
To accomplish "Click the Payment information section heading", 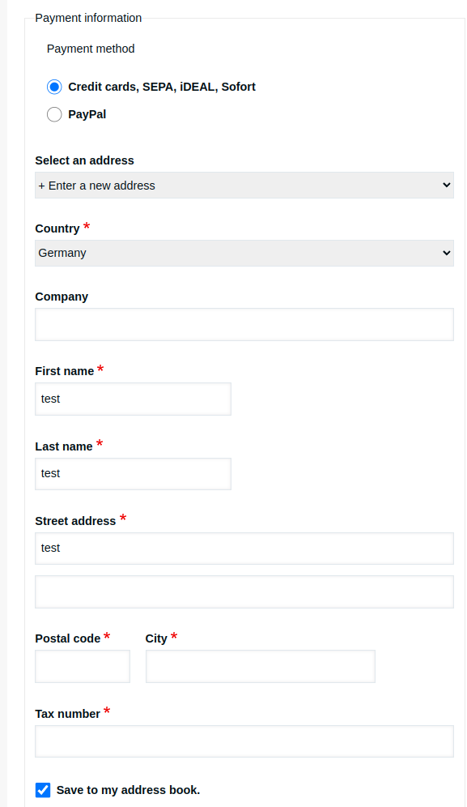I will pyautogui.click(x=87, y=17).
